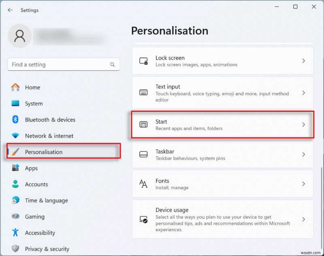The image size is (324, 256).
Task: Click the Accounts person icon
Action: coord(15,184)
